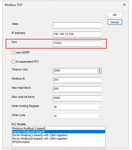Image resolution: width=132 pixels, height=150 pixels.
Task: Click the Max read block field
Action: click(77, 89)
